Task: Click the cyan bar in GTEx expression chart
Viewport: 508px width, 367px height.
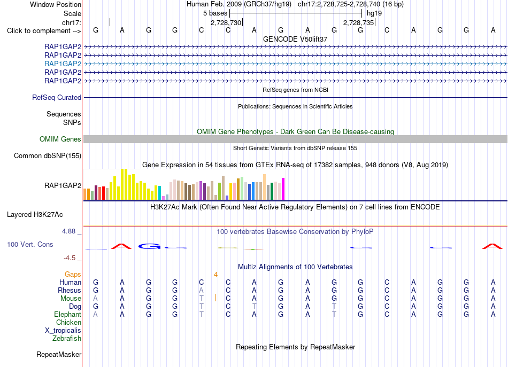Action: (x=159, y=193)
